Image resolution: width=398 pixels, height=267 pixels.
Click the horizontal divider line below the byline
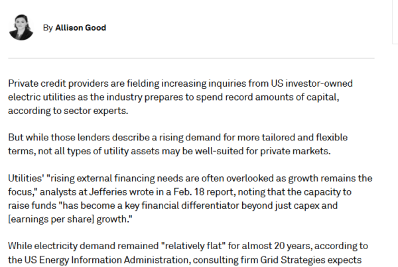[x=191, y=58]
